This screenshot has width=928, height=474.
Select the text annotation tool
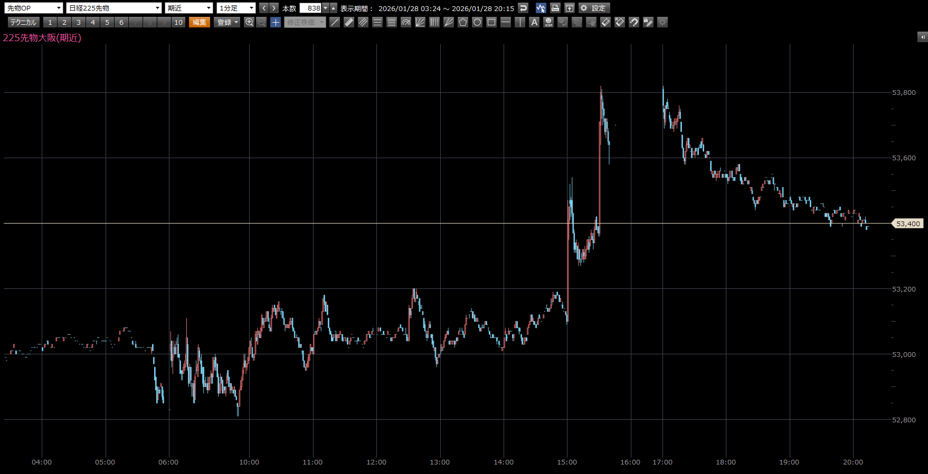[x=534, y=22]
